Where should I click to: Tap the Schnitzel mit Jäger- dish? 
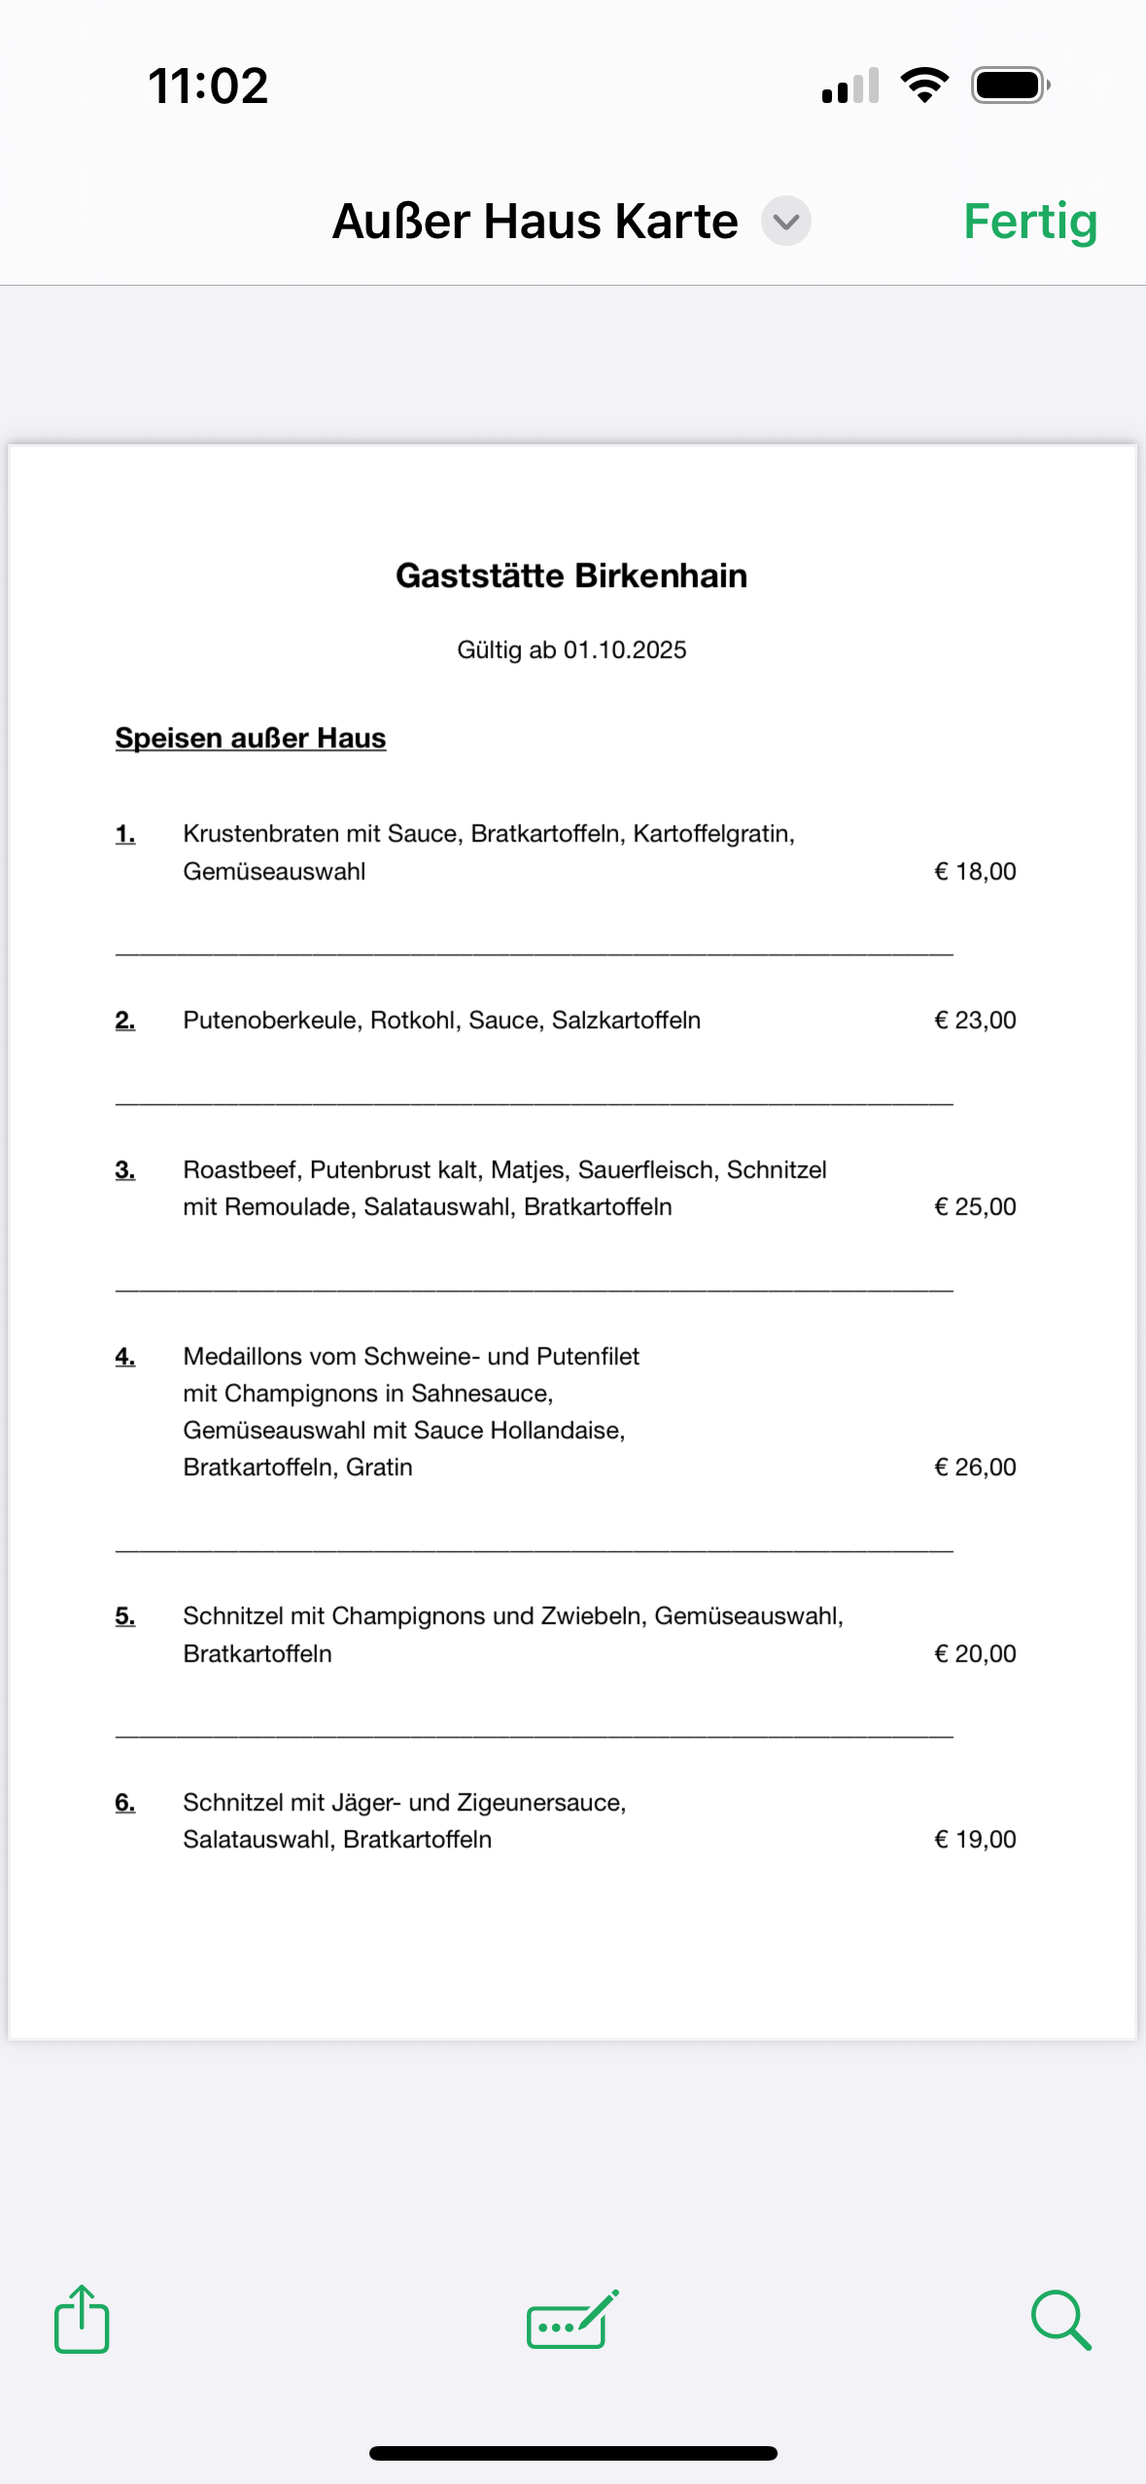[404, 1803]
